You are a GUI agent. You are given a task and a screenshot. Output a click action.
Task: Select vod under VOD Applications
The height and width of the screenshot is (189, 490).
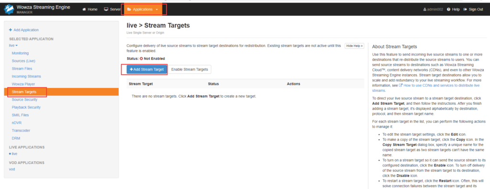[12, 169]
